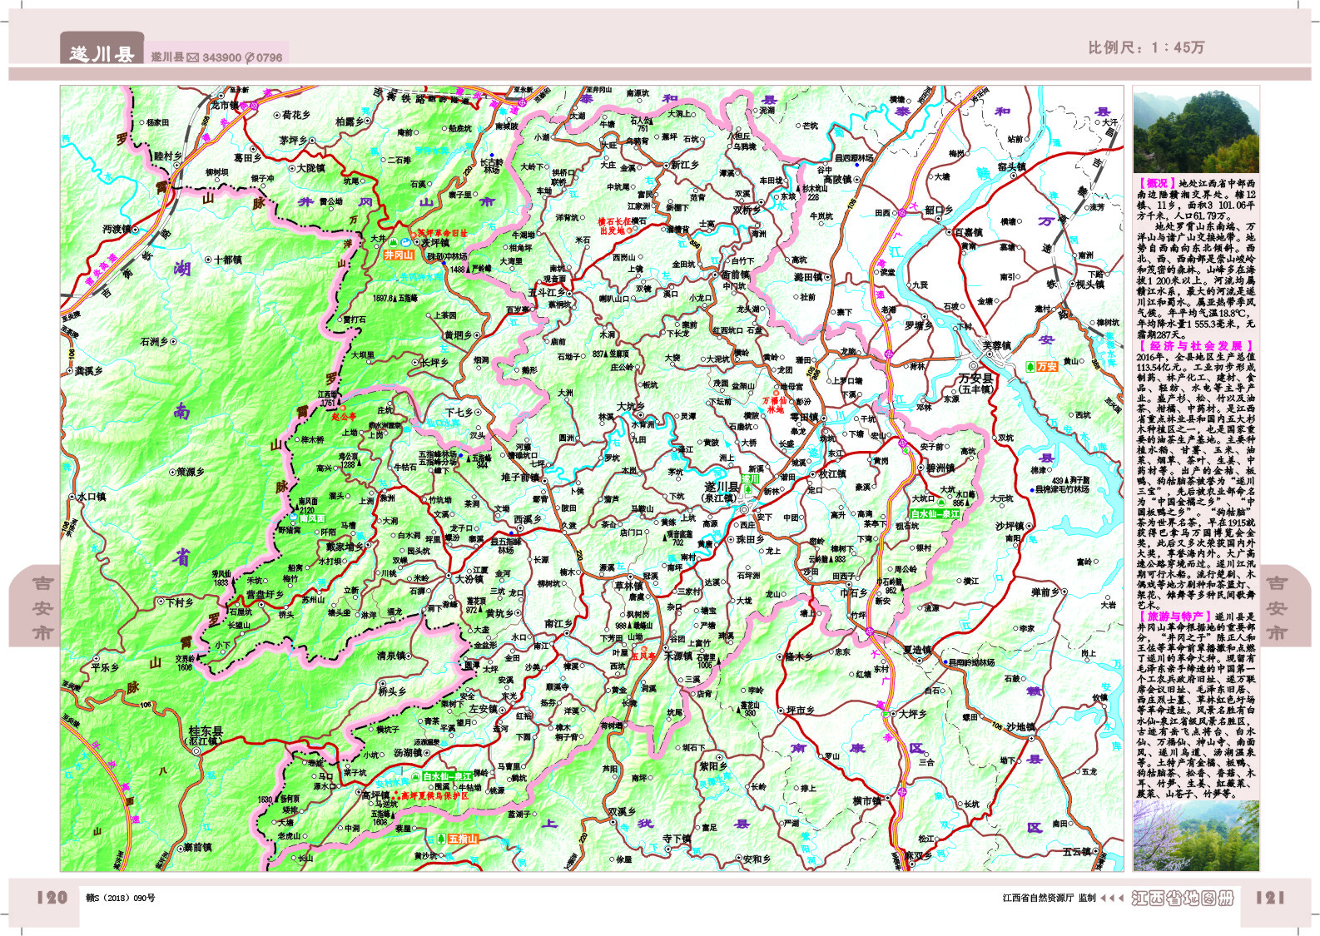Click the highway interchange symbol near 宏山
The width and height of the screenshot is (1320, 936).
click(902, 443)
